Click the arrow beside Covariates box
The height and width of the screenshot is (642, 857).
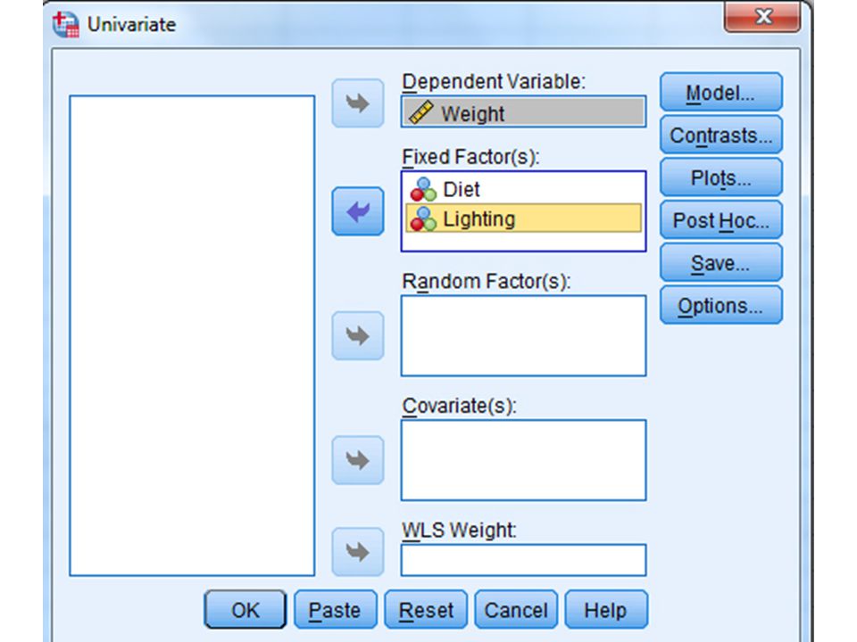click(357, 460)
